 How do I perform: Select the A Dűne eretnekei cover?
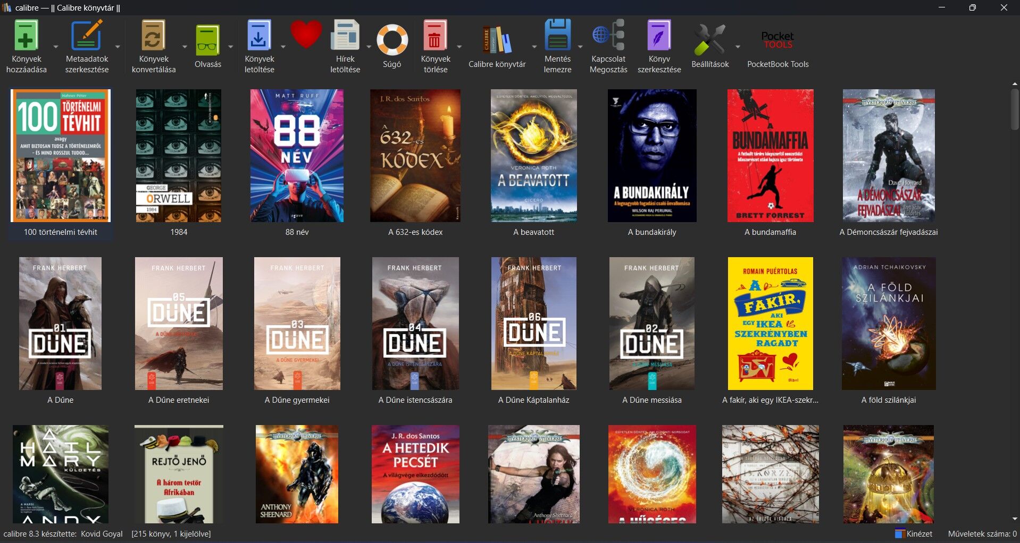tap(179, 324)
